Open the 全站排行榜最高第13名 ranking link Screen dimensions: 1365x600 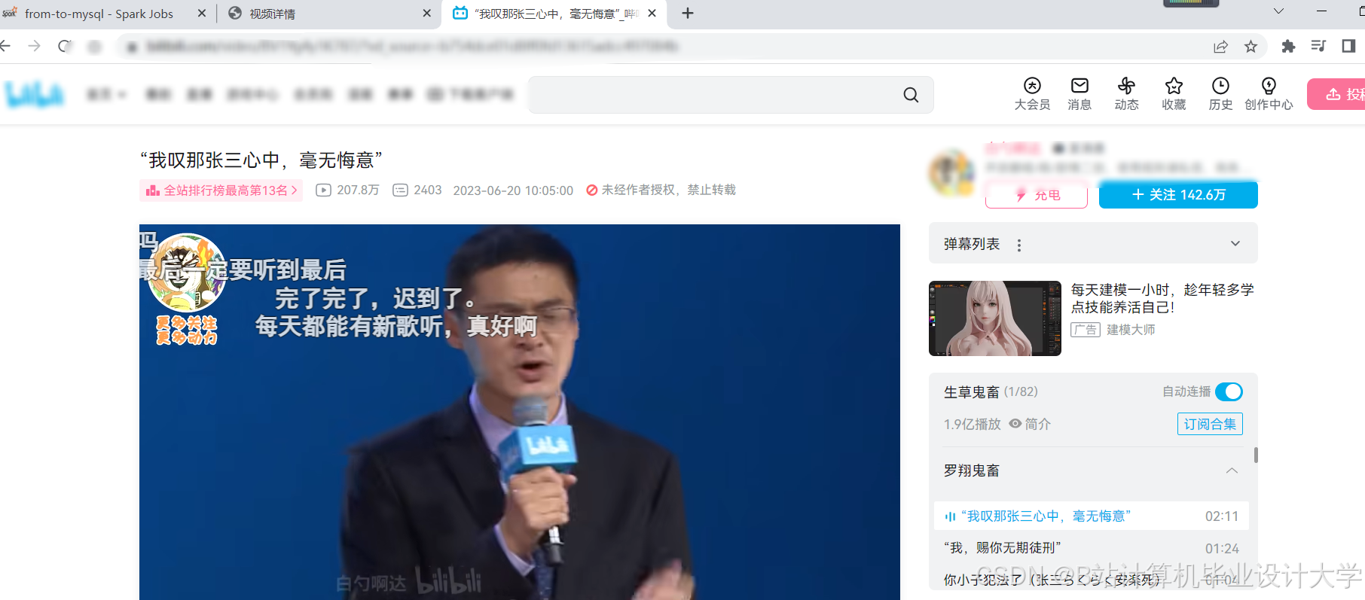pyautogui.click(x=221, y=190)
